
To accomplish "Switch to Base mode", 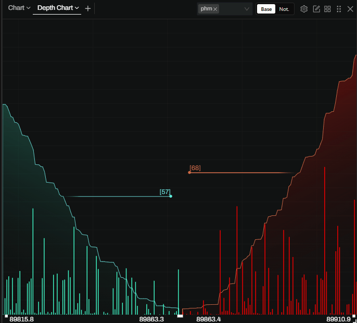I will pos(266,9).
